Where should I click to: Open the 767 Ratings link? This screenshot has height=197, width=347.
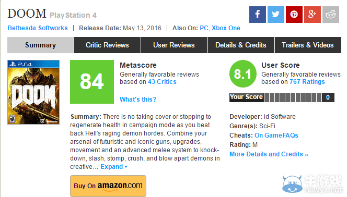307,82
